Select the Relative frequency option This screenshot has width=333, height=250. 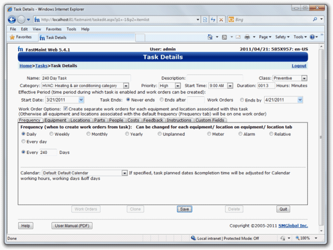pos(271,134)
